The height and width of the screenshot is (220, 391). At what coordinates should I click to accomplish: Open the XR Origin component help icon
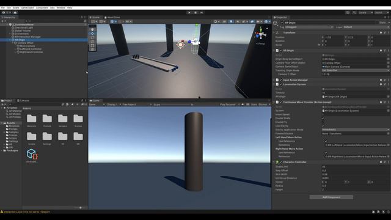tap(381, 51)
